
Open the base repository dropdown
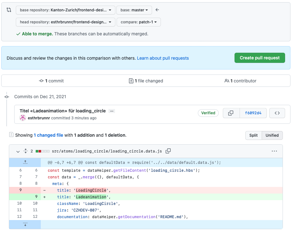point(65,10)
